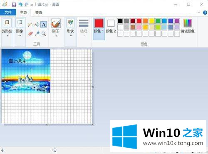Click the first empty custom color slot
This screenshot has height=154, width=208.
pos(120,34)
